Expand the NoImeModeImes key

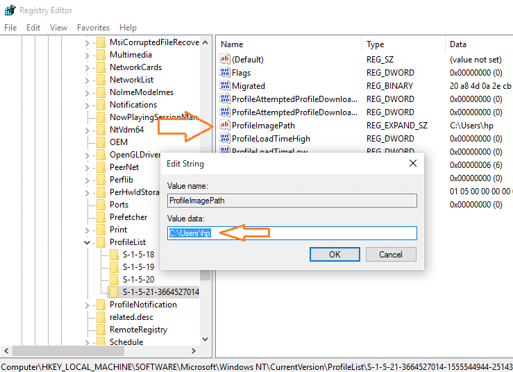click(87, 93)
